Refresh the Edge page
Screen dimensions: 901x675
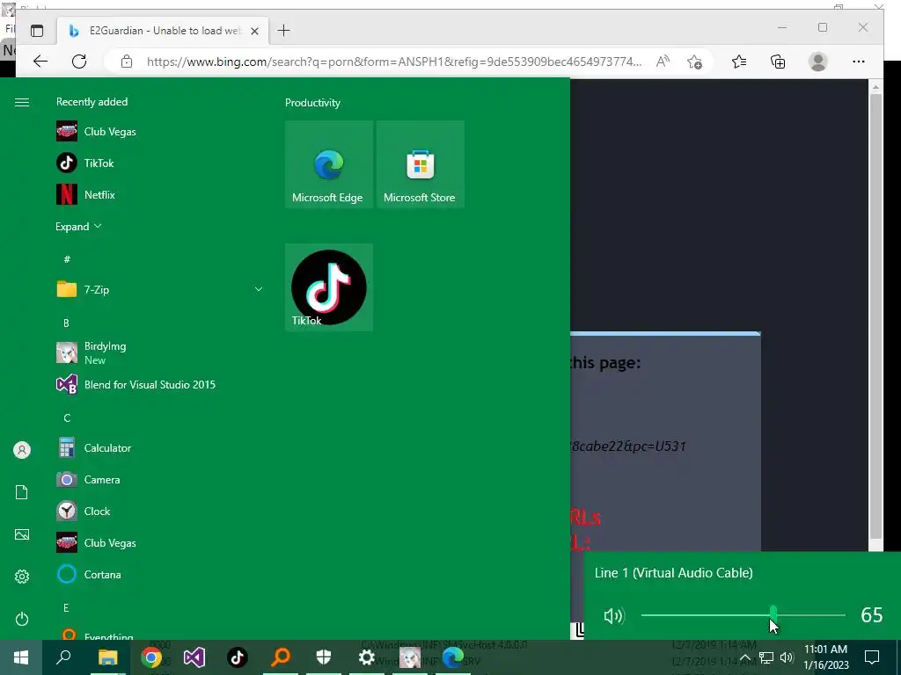point(79,62)
